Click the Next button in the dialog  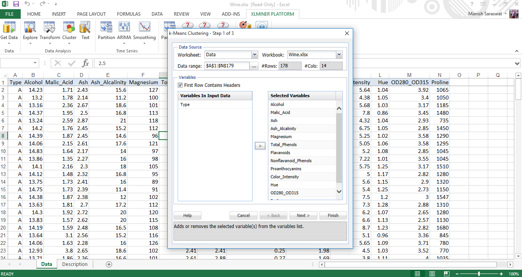click(303, 215)
